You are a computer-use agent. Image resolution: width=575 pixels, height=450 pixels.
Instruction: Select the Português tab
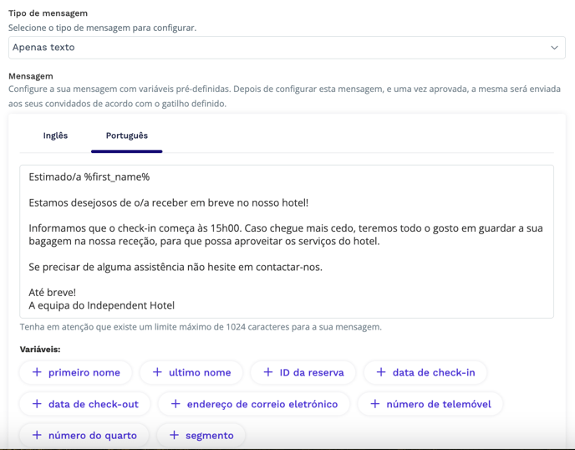click(126, 136)
